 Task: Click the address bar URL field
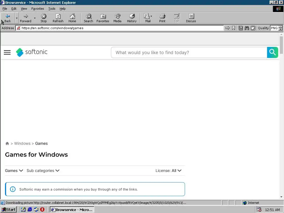pyautogui.click(x=120, y=28)
